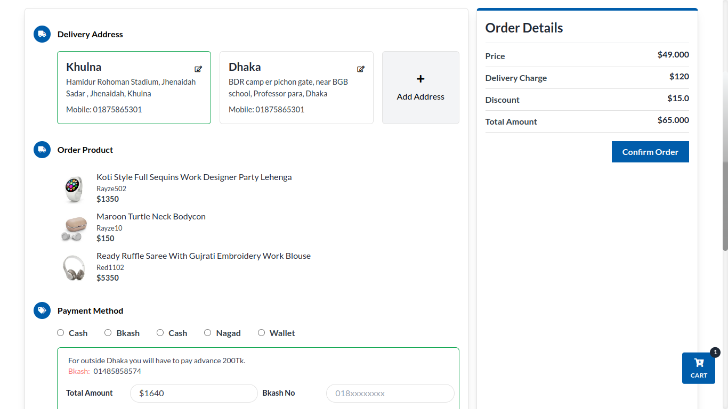Select the first Cash payment radio

coord(61,333)
